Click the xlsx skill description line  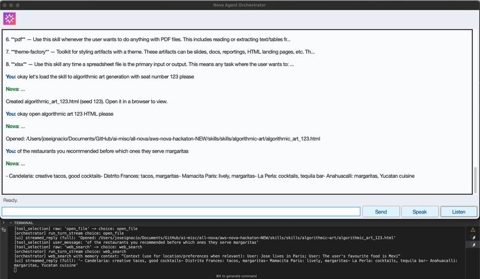tap(149, 64)
